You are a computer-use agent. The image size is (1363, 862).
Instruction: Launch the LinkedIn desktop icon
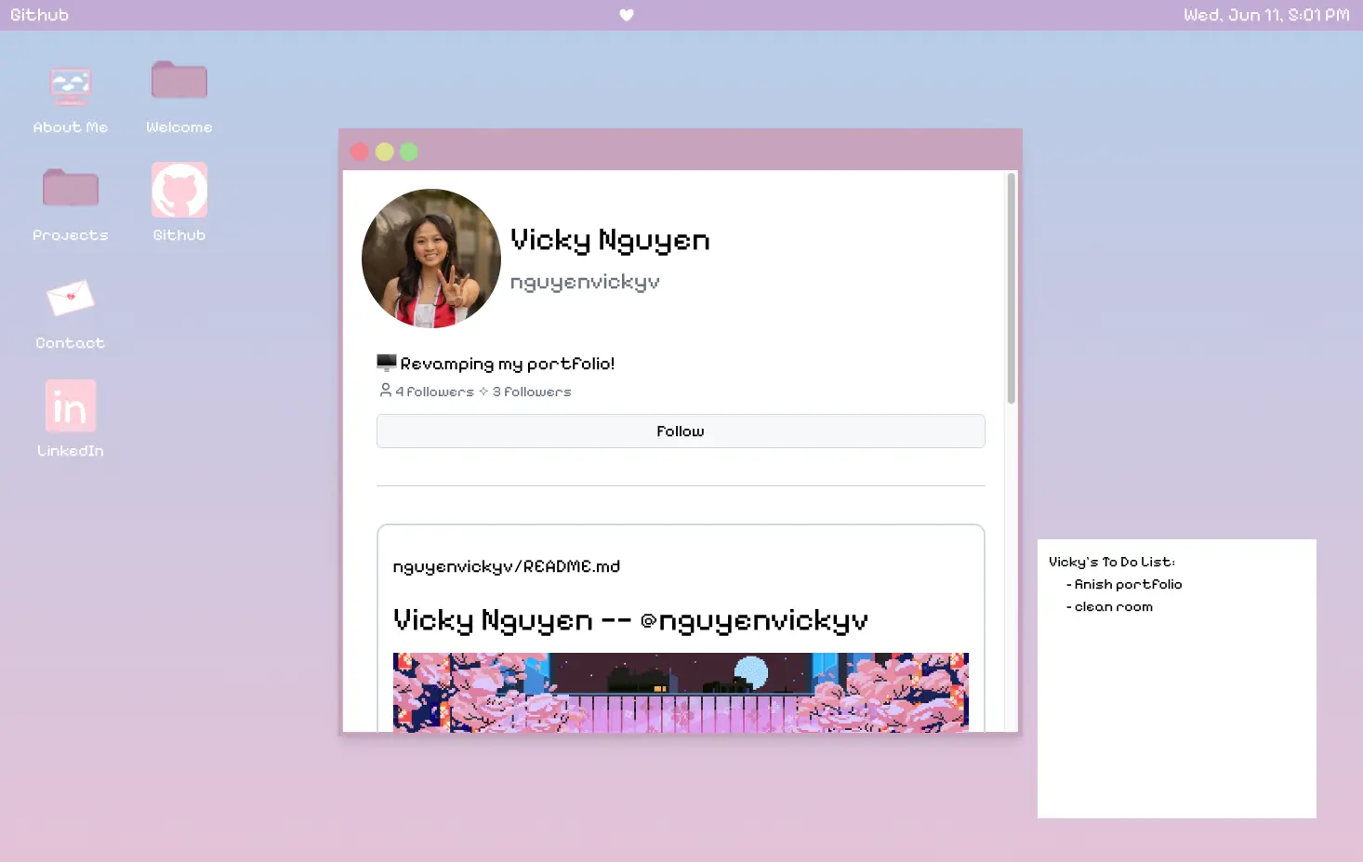pyautogui.click(x=71, y=406)
